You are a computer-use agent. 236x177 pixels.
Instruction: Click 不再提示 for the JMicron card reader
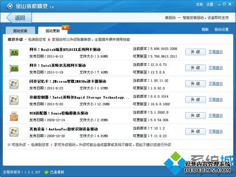point(216,84)
